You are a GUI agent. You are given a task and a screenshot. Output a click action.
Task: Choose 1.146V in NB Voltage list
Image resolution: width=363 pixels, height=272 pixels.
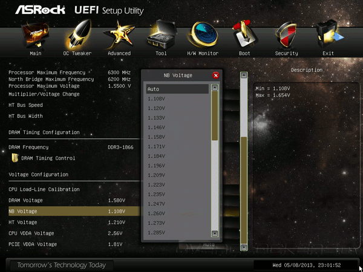(x=177, y=128)
